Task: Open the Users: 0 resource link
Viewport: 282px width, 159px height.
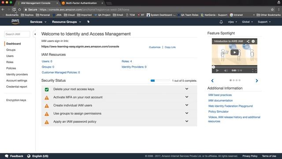Action: pos(47,61)
